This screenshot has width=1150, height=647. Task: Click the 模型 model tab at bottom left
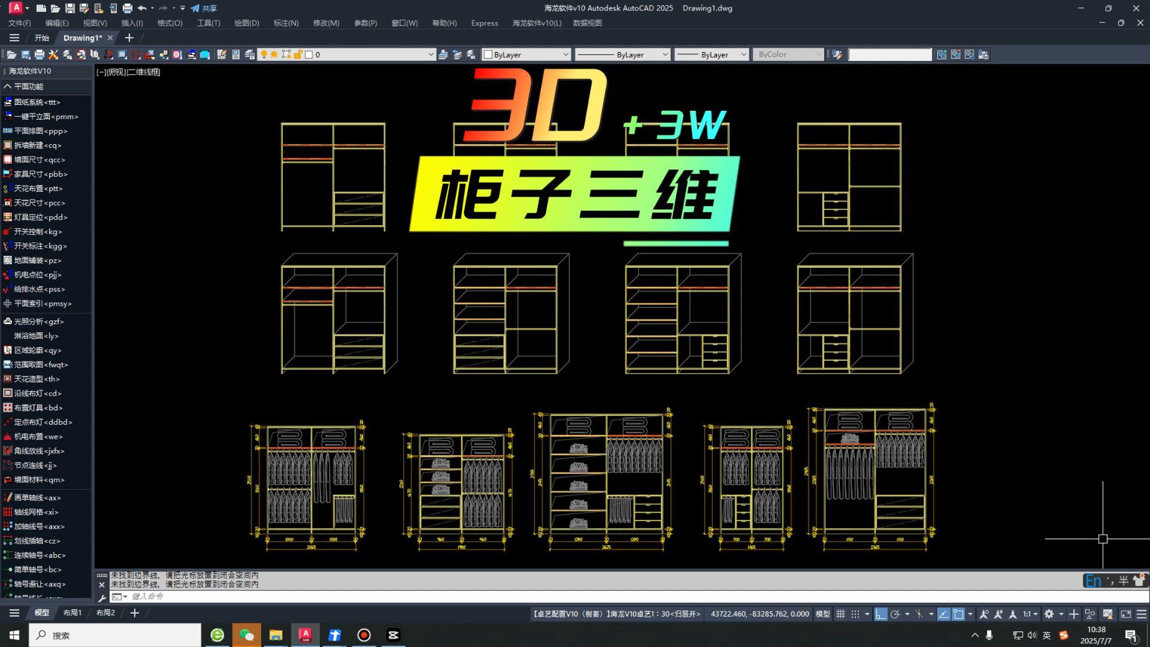(x=41, y=613)
